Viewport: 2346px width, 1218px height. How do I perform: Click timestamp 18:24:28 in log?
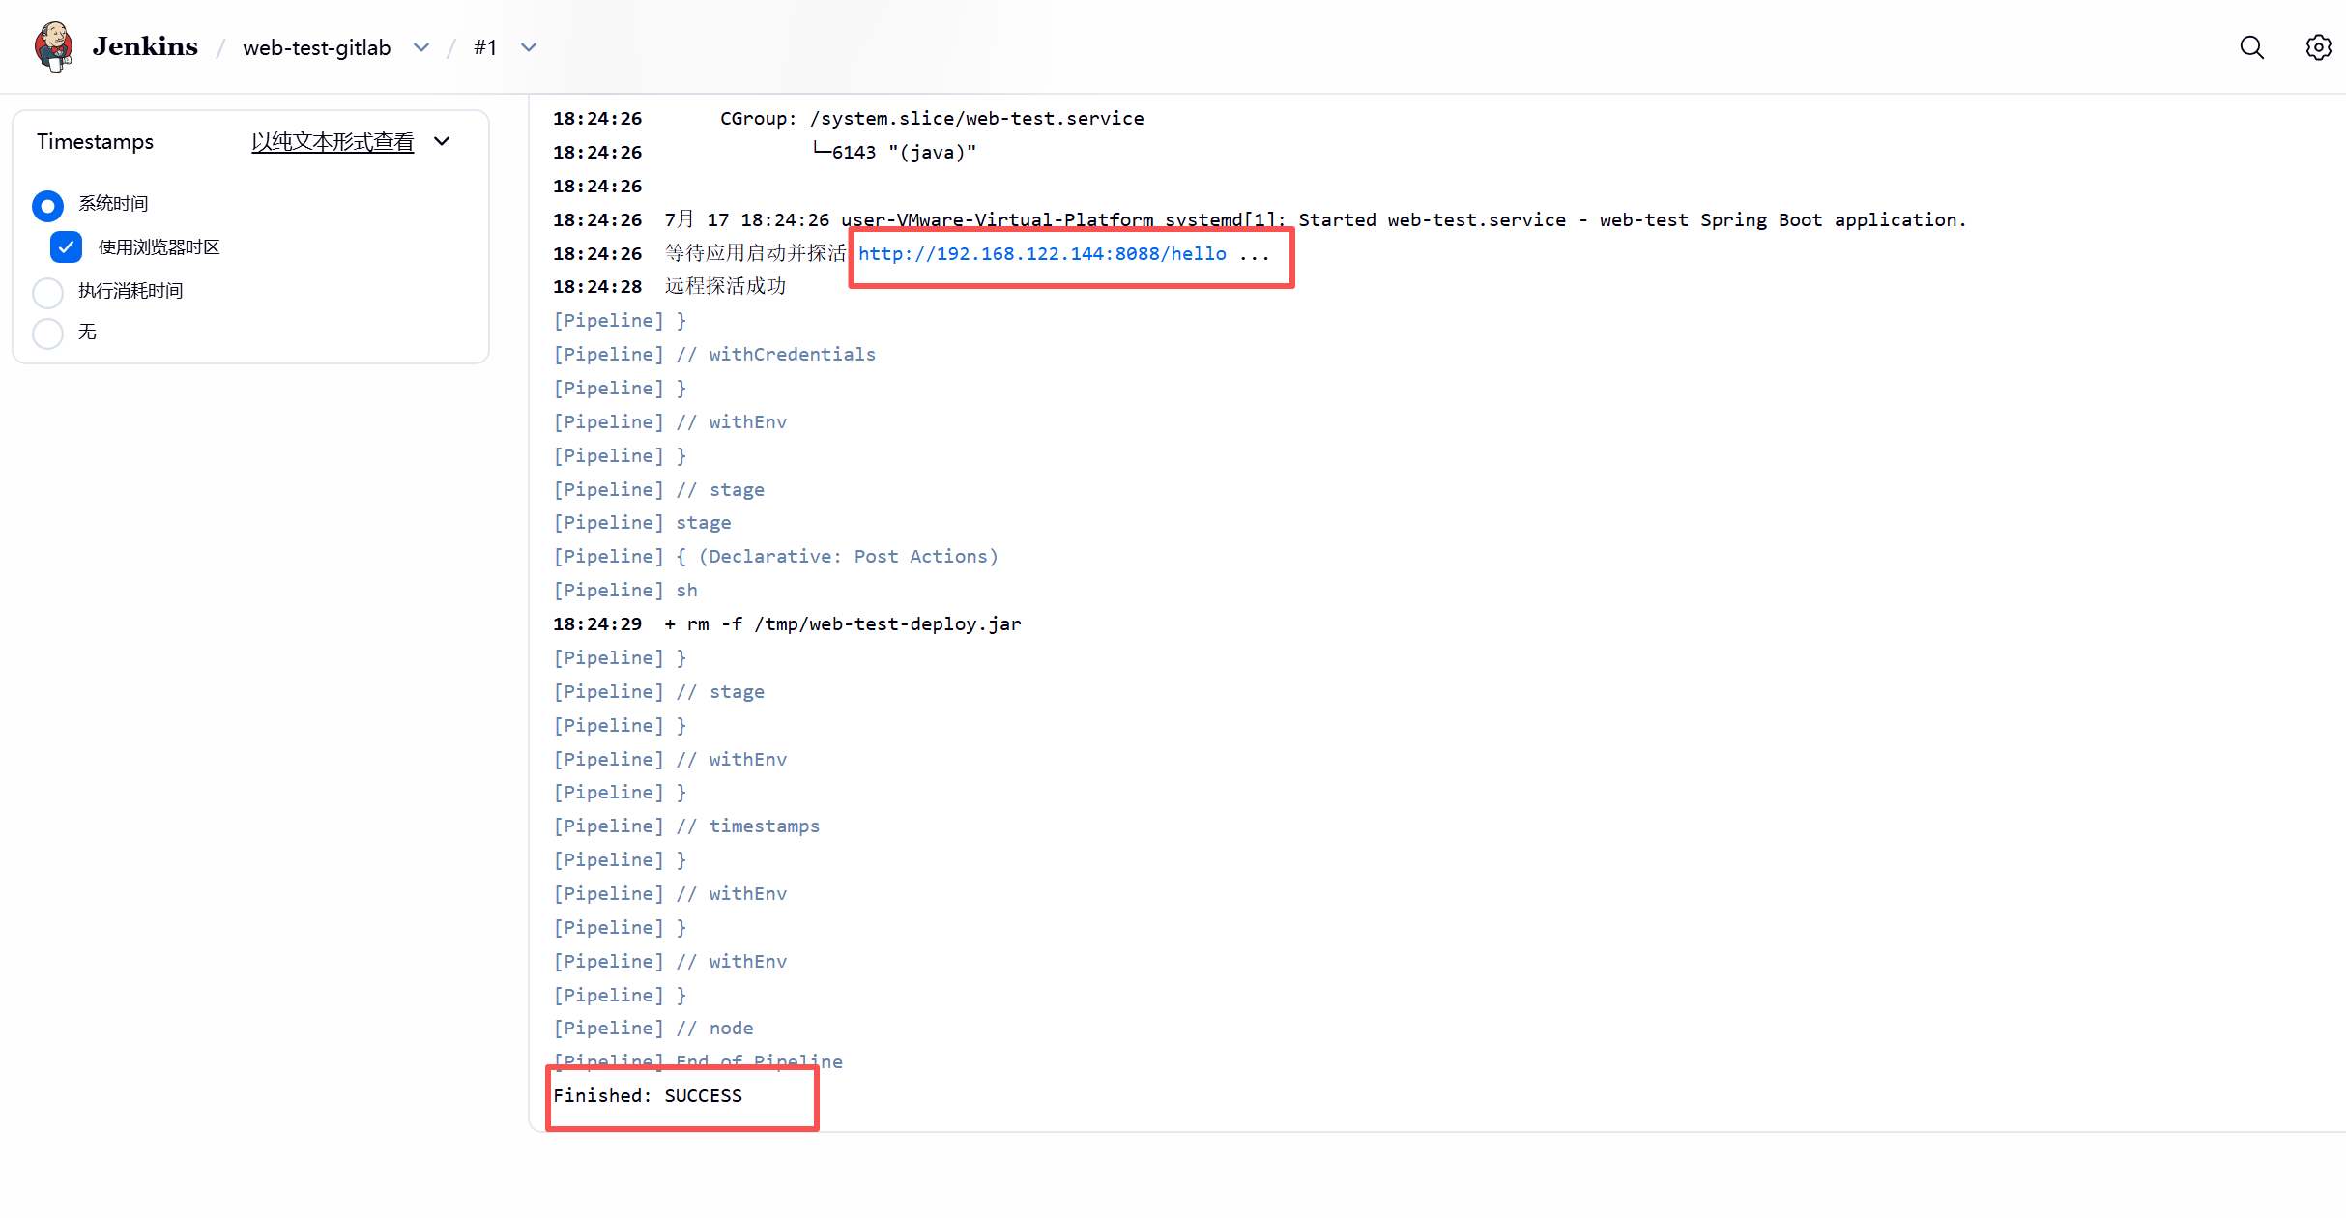point(597,287)
